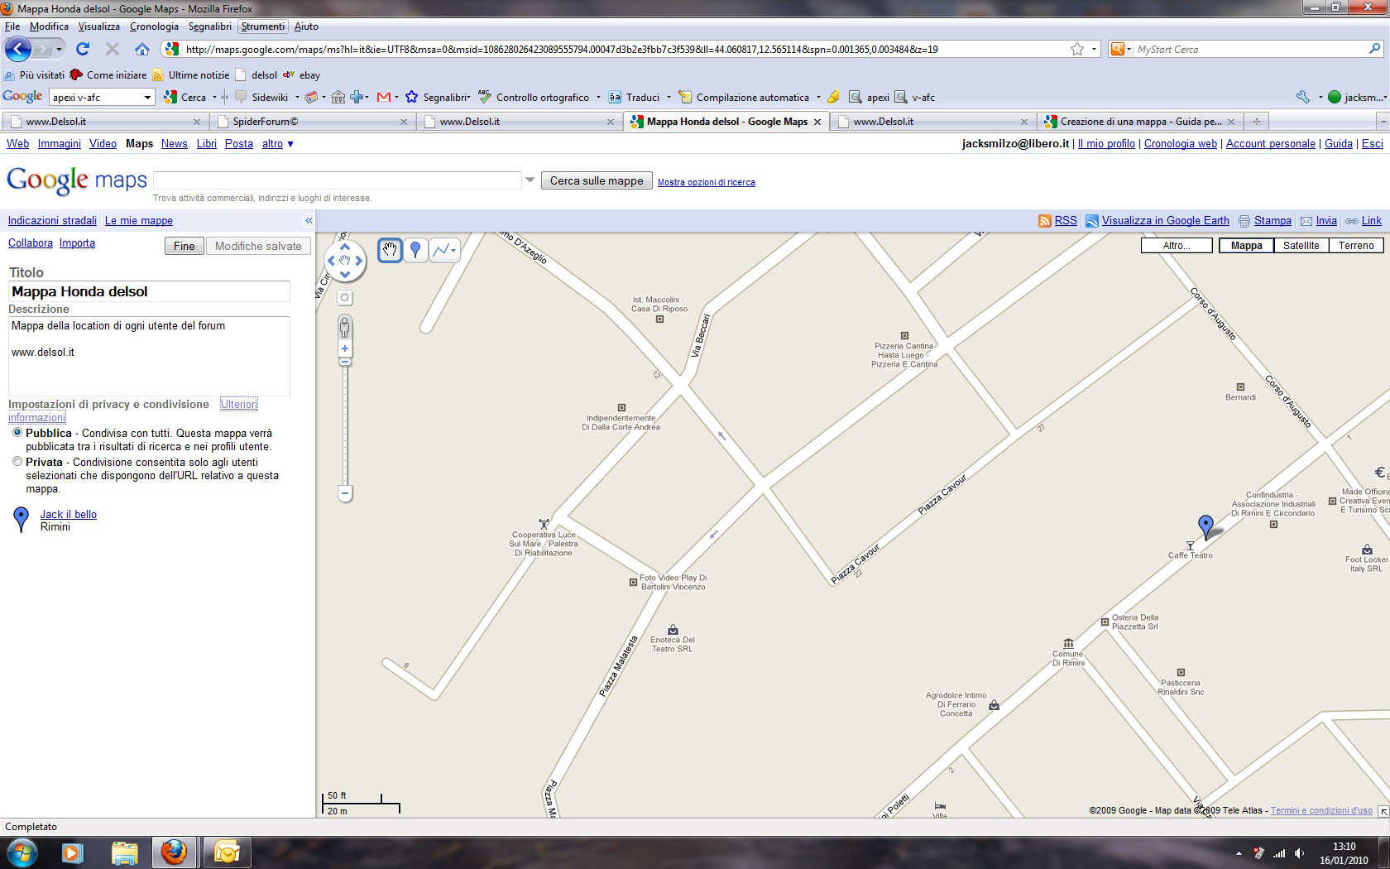1390x869 pixels.
Task: Click the map zoom slider track
Action: click(x=345, y=426)
